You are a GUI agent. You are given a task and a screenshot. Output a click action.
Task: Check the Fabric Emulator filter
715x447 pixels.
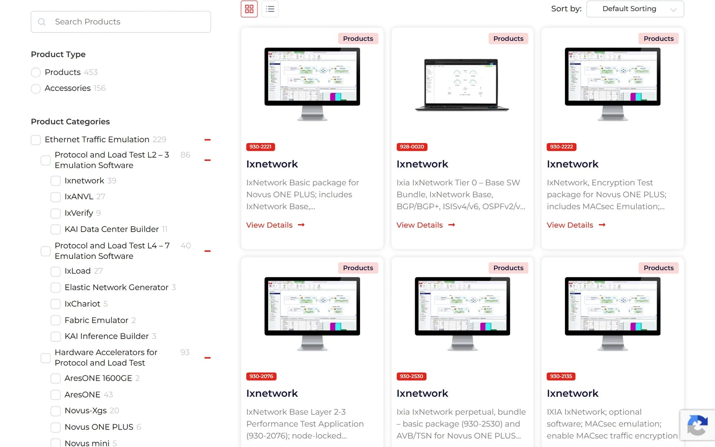(55, 320)
